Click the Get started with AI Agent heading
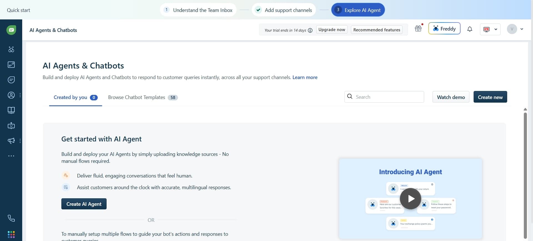 click(x=101, y=139)
